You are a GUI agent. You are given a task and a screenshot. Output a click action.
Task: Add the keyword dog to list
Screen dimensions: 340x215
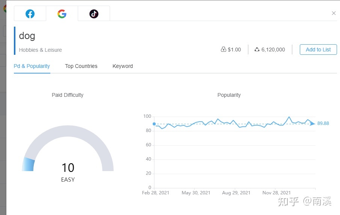[x=318, y=50]
